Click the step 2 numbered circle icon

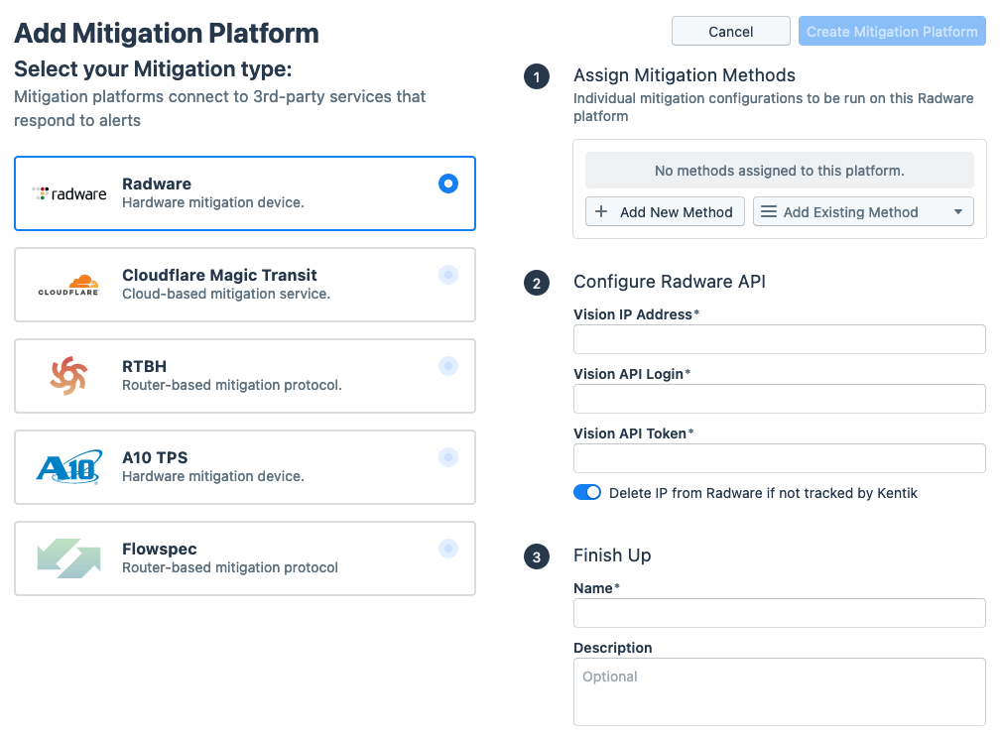pos(537,283)
